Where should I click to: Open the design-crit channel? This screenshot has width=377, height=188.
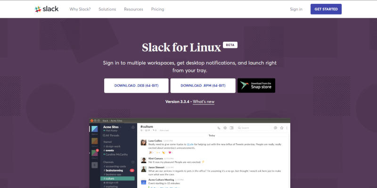click(111, 183)
